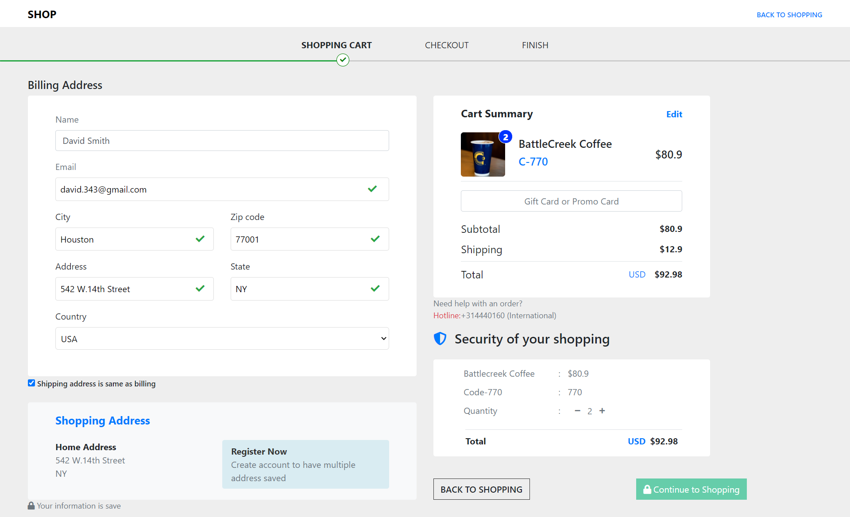Open the C-770 product code link

point(533,161)
